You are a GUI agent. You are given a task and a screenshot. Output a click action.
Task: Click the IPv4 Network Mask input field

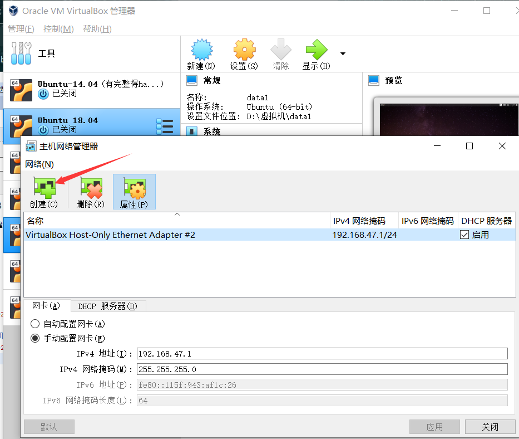(322, 369)
